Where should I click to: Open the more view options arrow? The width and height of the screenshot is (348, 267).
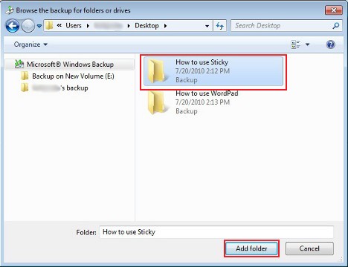coord(308,44)
